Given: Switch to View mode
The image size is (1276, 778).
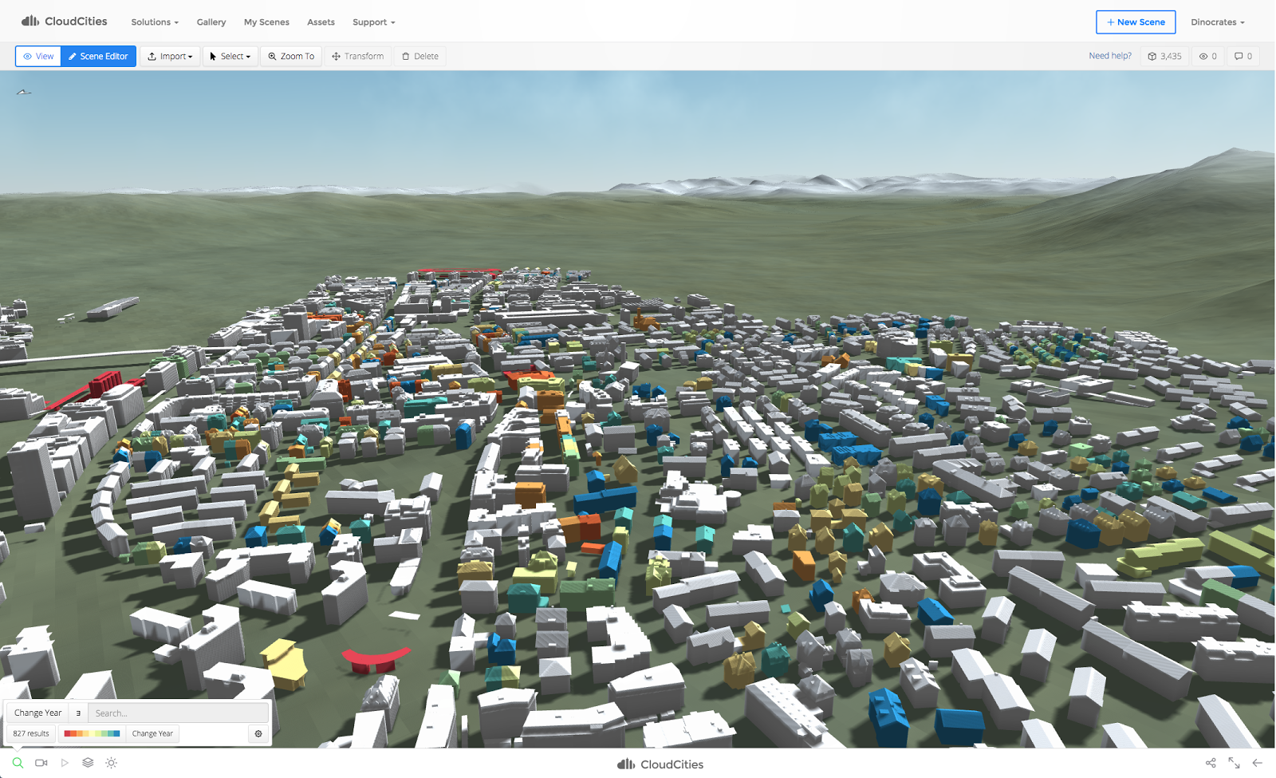Looking at the screenshot, I should click(x=37, y=56).
